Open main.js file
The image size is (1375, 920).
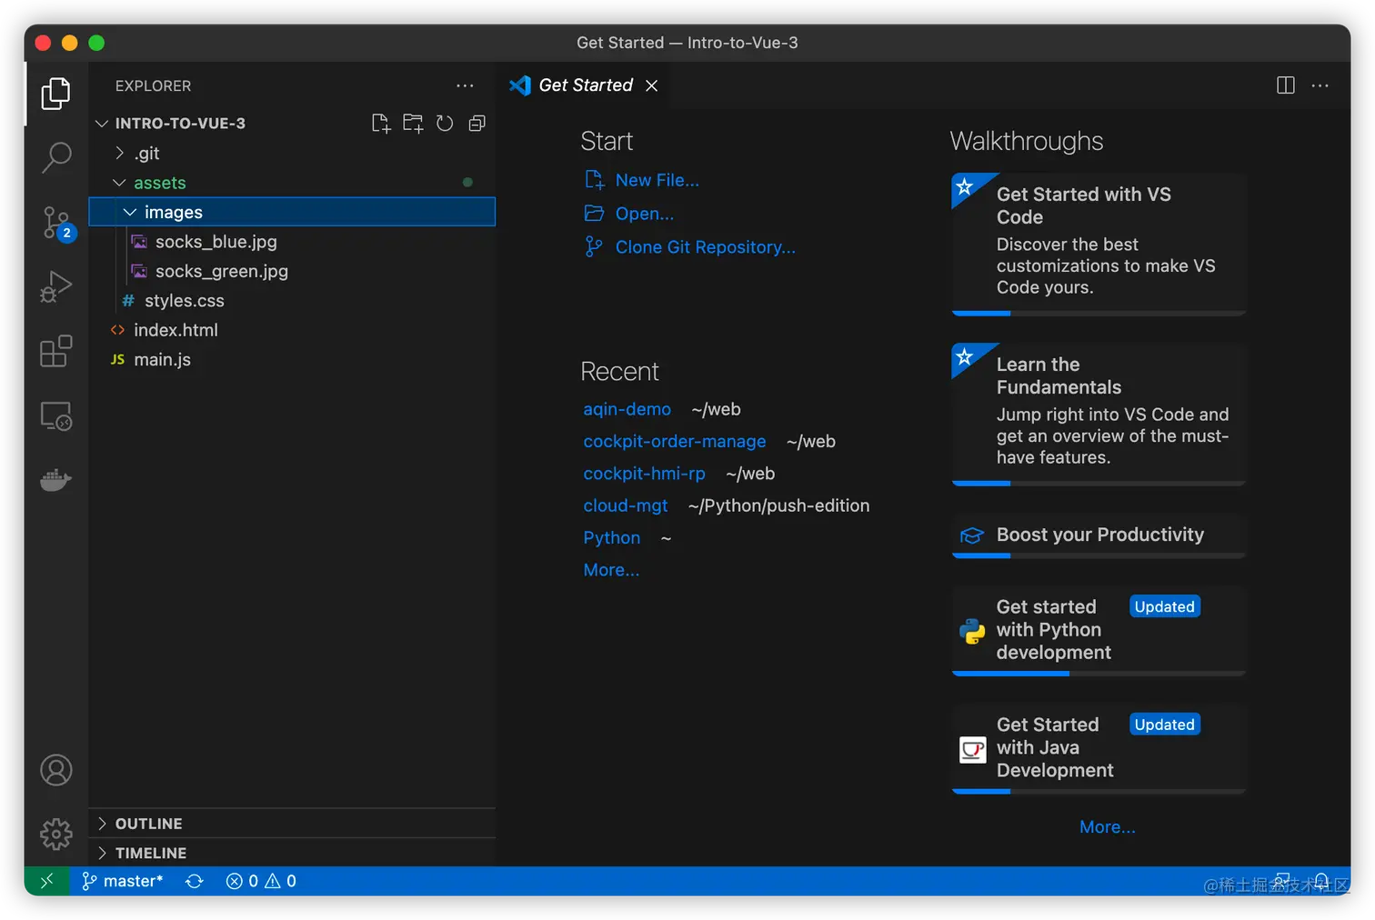pos(292,359)
